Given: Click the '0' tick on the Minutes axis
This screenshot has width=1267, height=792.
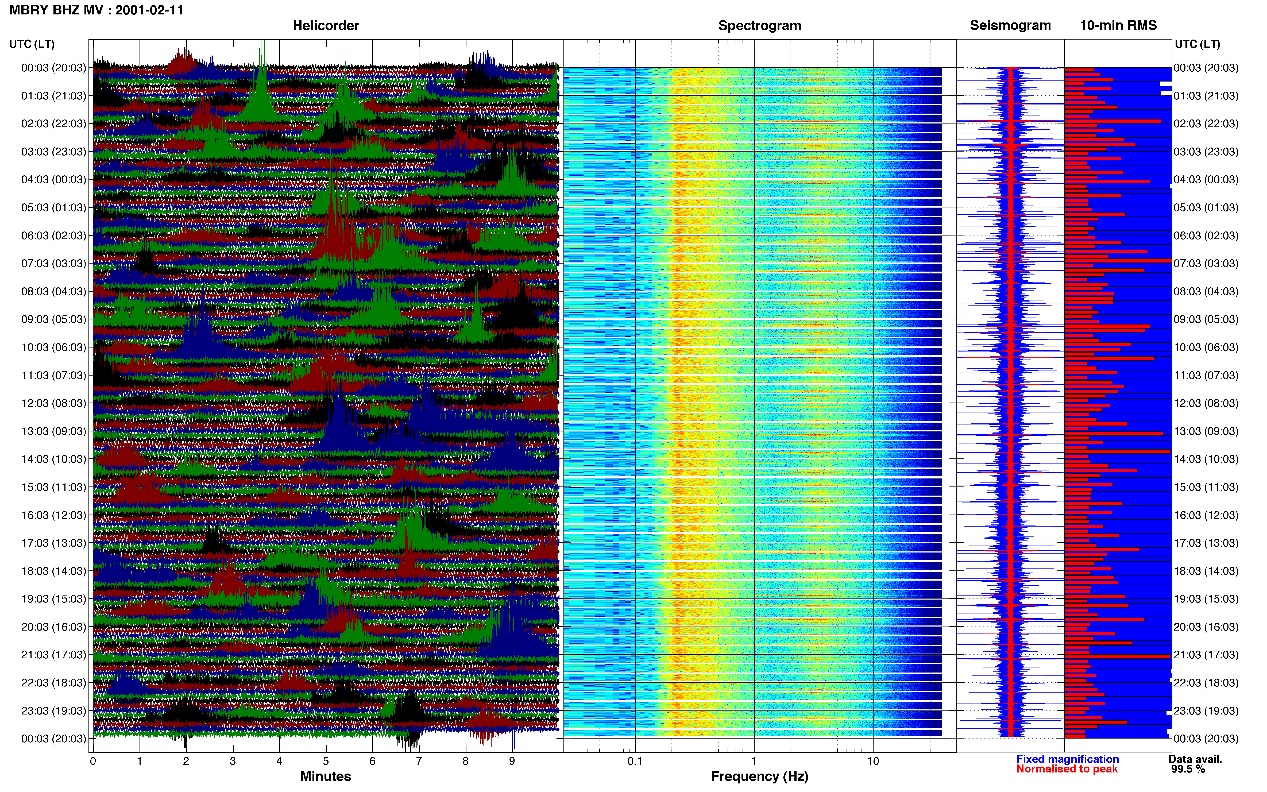Looking at the screenshot, I should (x=93, y=762).
